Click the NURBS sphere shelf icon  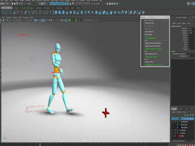(x=56, y=12)
